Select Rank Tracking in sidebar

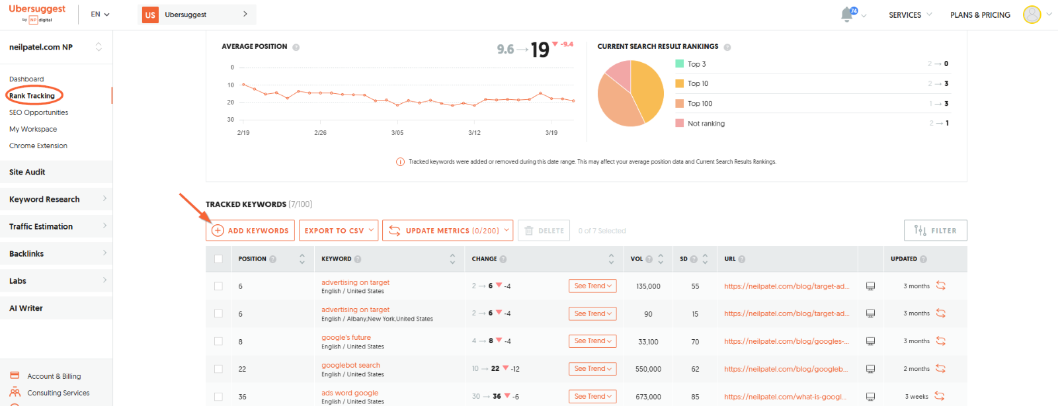(32, 96)
